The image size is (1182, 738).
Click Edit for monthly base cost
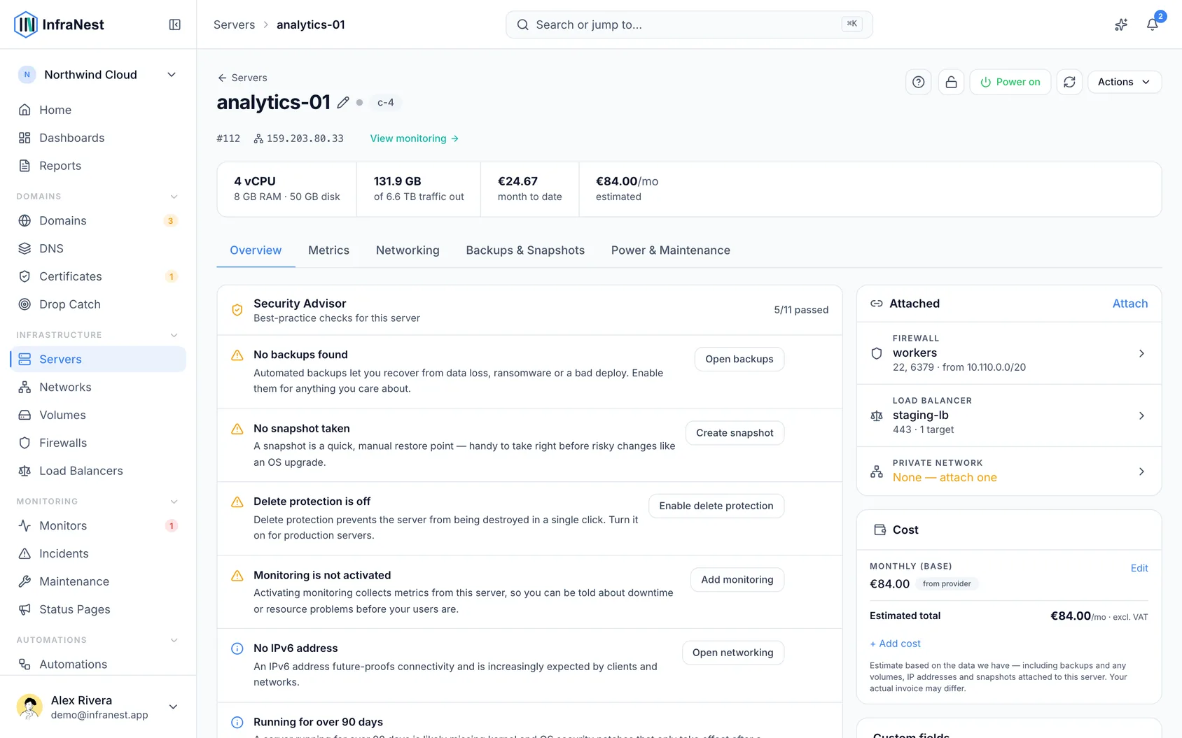click(1139, 568)
